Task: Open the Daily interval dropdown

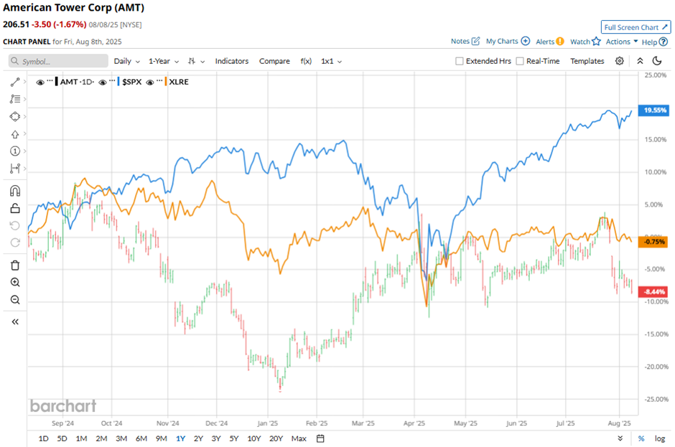Action: pos(126,61)
